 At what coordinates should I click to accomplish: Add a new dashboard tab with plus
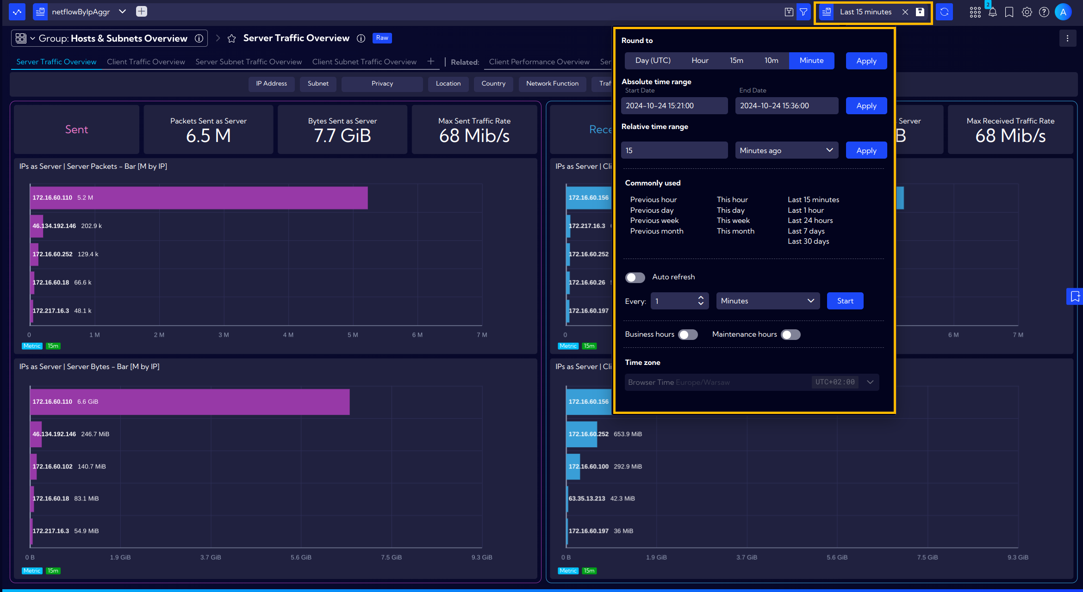[431, 62]
